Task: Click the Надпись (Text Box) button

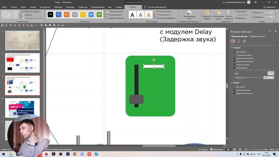Action: [x=27, y=15]
